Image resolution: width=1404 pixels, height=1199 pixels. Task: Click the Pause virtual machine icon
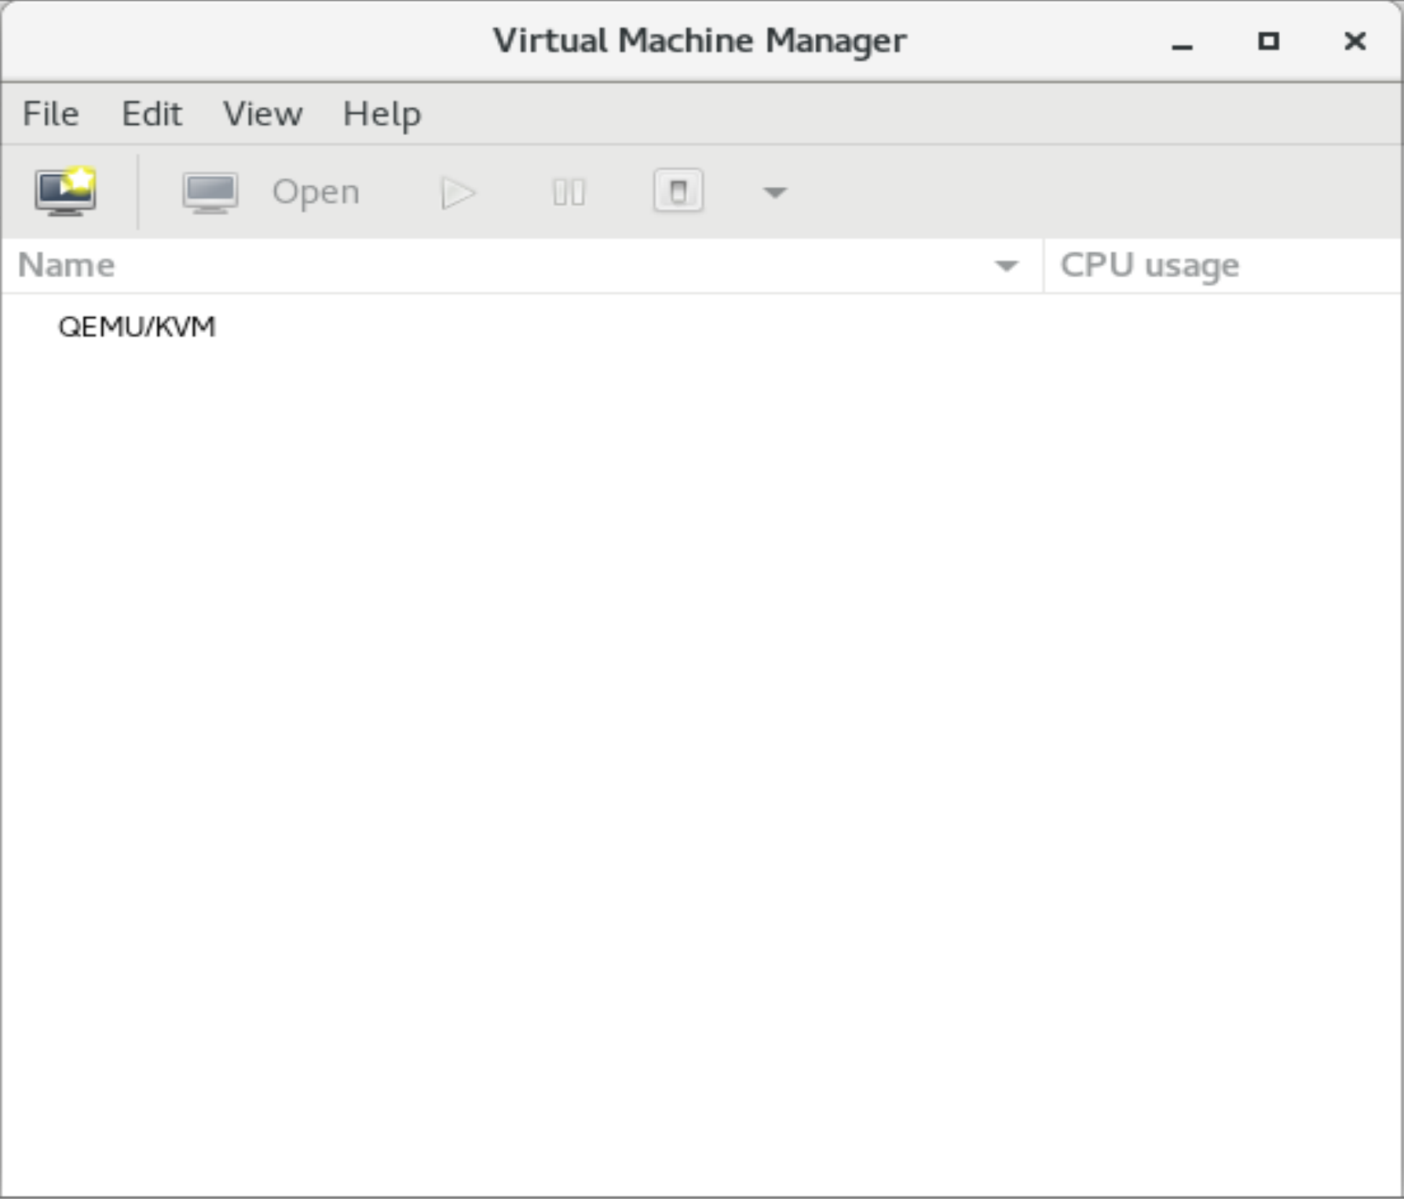pos(569,192)
